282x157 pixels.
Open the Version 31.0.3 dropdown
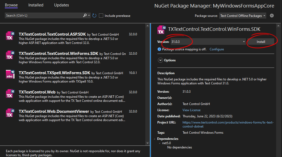pos(208,42)
